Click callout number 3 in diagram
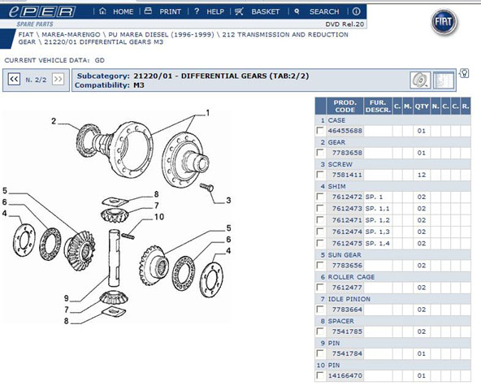The width and height of the screenshot is (481, 390). pos(228,201)
